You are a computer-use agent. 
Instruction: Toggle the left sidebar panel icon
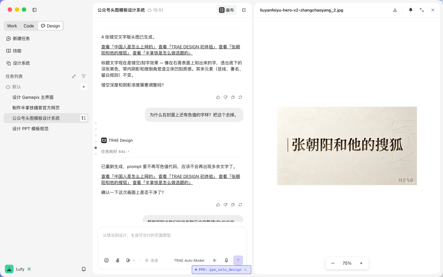[x=34, y=10]
